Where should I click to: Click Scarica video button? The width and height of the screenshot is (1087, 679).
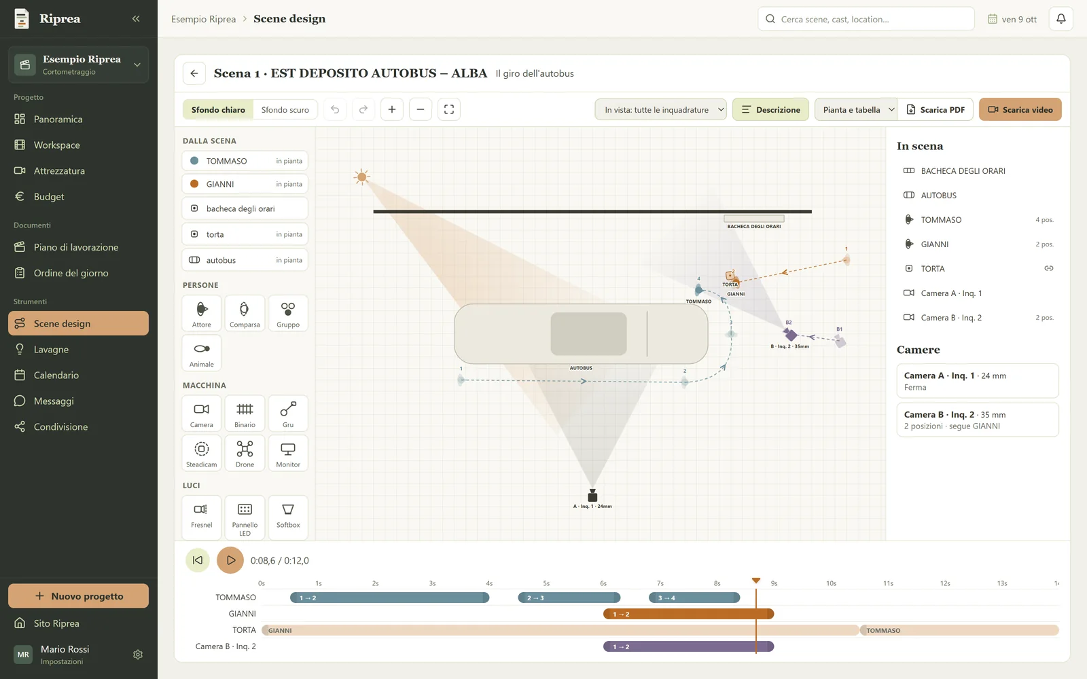click(1020, 109)
